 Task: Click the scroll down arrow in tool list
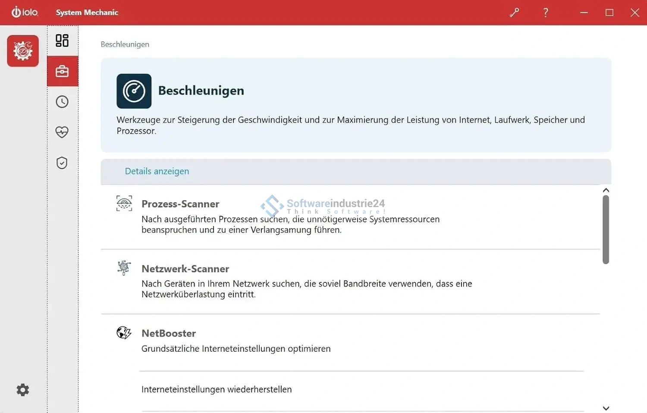pos(606,408)
